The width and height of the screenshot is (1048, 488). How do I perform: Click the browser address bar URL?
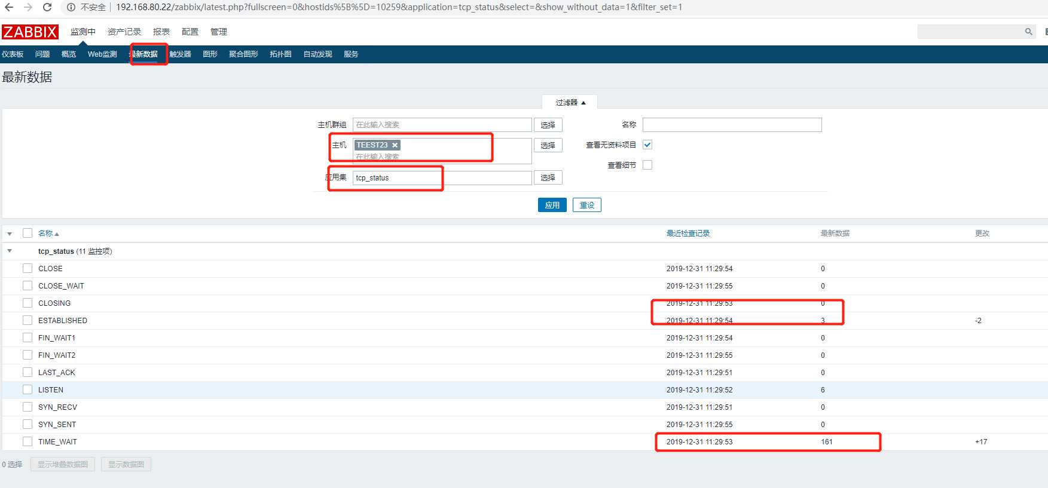(x=399, y=7)
